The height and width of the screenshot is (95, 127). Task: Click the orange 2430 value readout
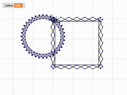point(18,6)
